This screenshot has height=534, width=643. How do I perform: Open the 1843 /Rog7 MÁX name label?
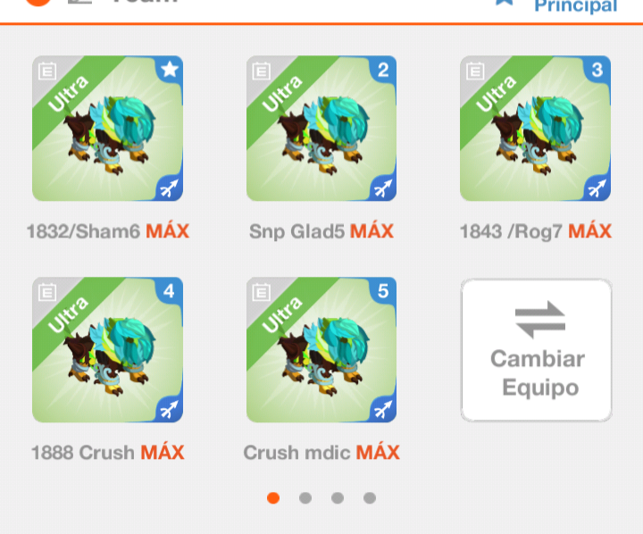pyautogui.click(x=536, y=231)
